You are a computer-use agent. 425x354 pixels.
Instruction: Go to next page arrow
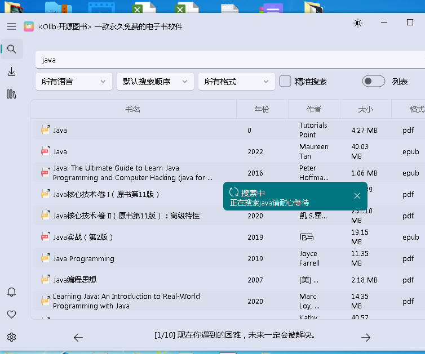click(366, 337)
